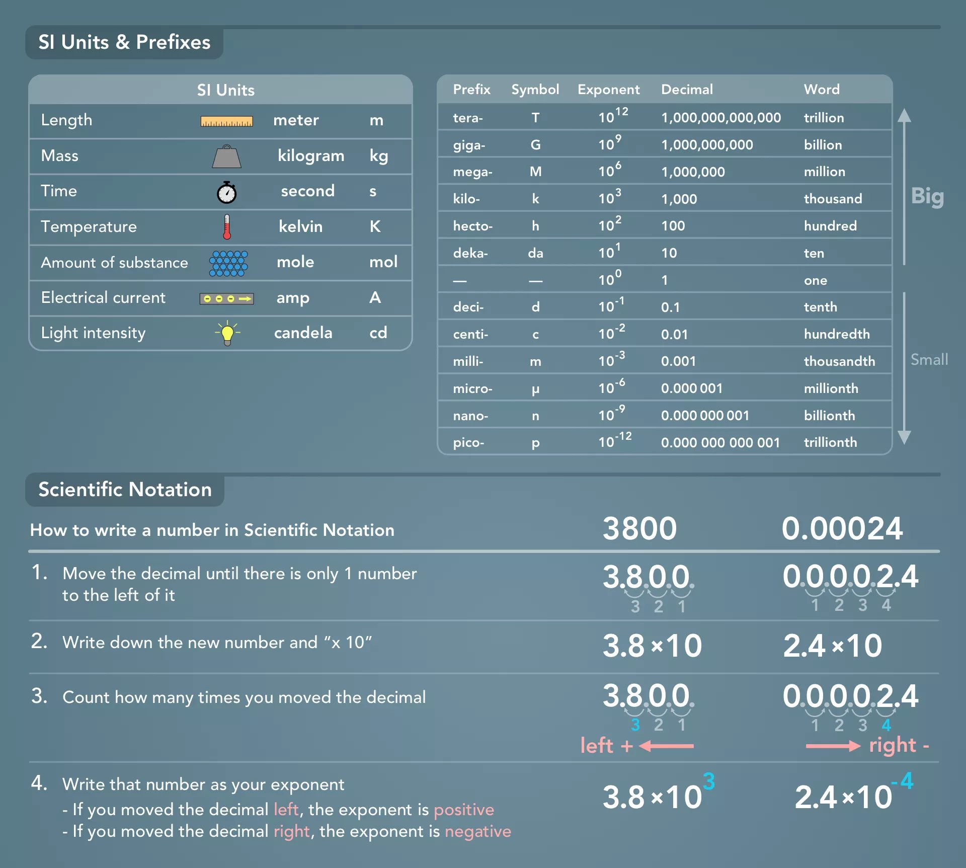The width and height of the screenshot is (966, 868).
Task: Click the pink word 'positive'
Action: pos(463,810)
